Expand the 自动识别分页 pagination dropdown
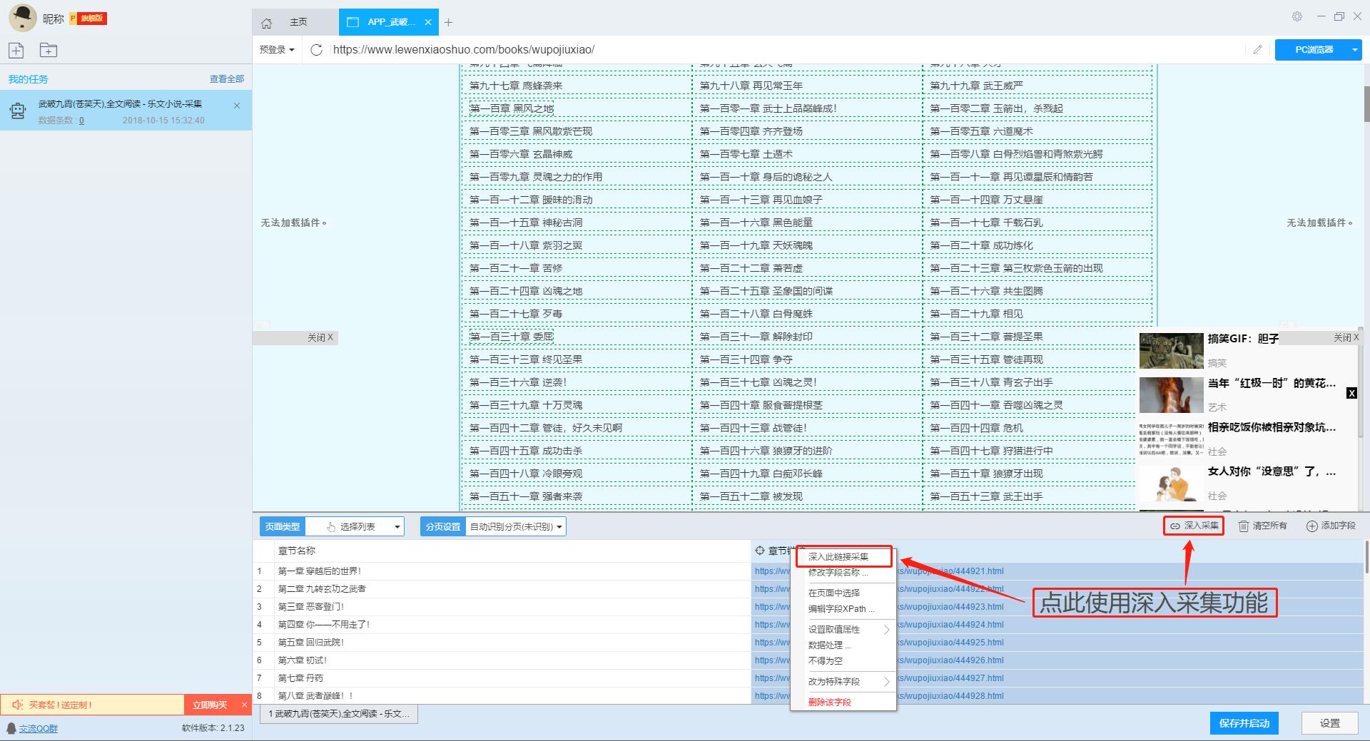Image resolution: width=1370 pixels, height=741 pixels. coord(515,527)
